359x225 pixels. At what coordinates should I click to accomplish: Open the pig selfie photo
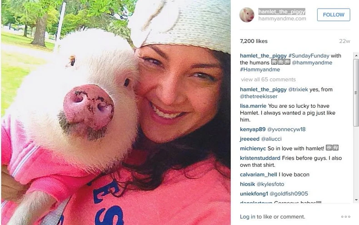pos(116,113)
